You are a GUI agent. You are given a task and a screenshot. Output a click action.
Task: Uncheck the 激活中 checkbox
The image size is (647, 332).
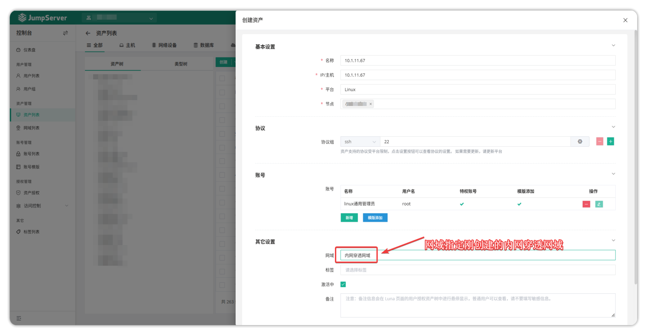pyautogui.click(x=343, y=284)
